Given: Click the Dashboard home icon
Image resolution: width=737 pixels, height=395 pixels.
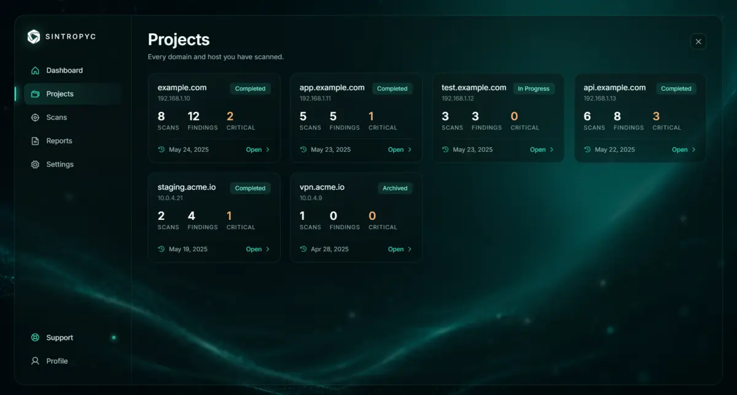Looking at the screenshot, I should (x=35, y=71).
